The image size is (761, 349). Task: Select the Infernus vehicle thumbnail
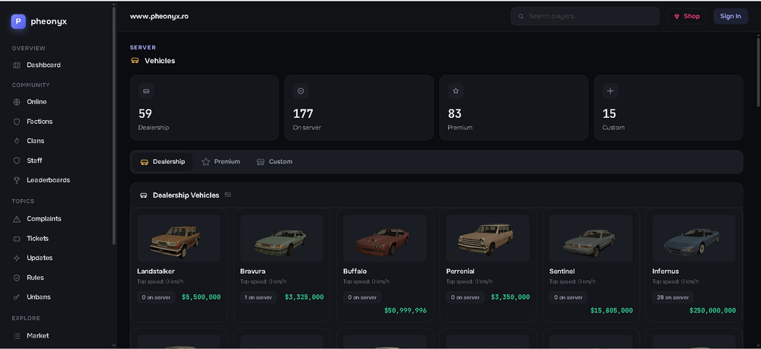(694, 239)
